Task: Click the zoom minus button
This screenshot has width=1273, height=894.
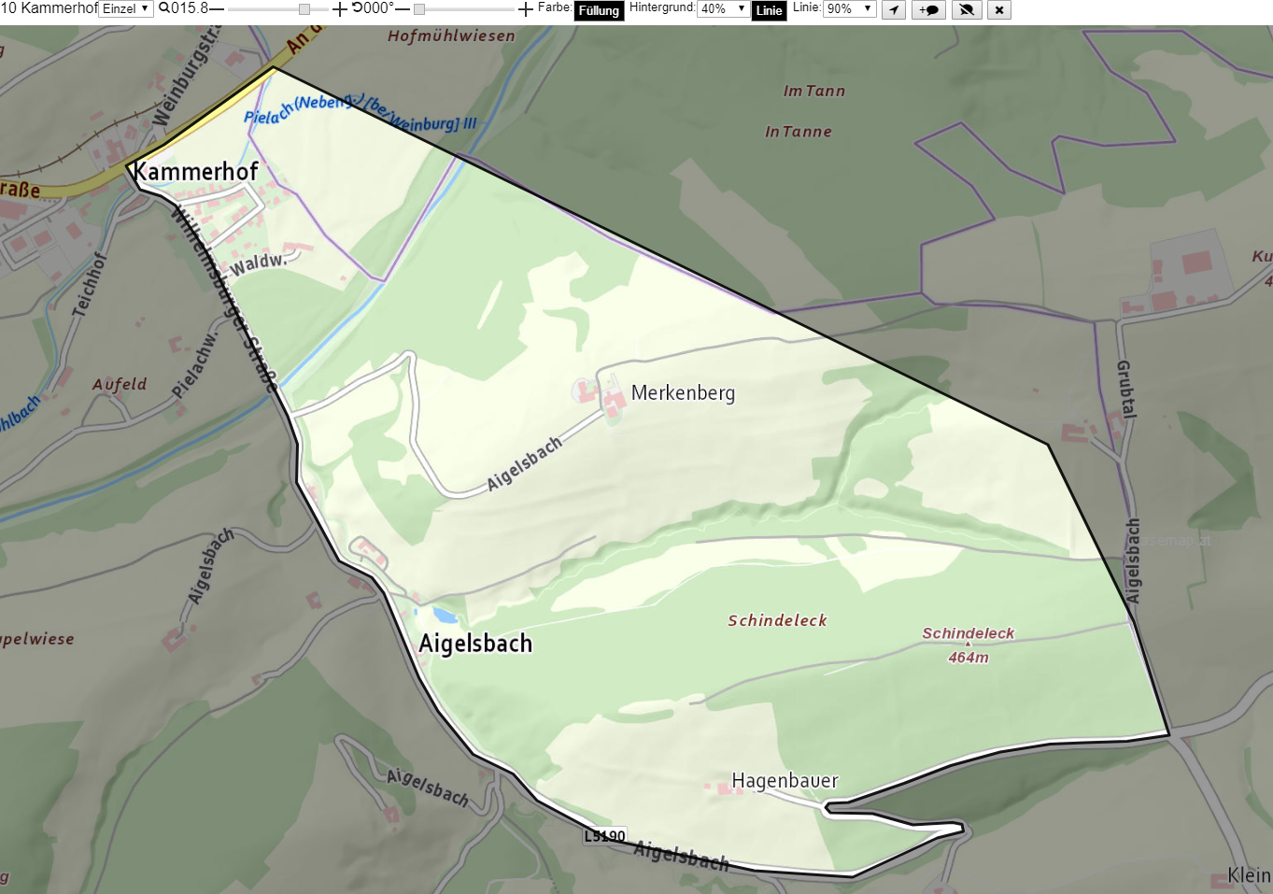Action: click(x=217, y=8)
